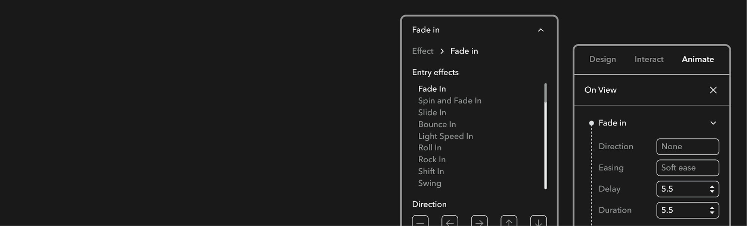
Task: Click the Delay stepper arrows
Action: 712,189
